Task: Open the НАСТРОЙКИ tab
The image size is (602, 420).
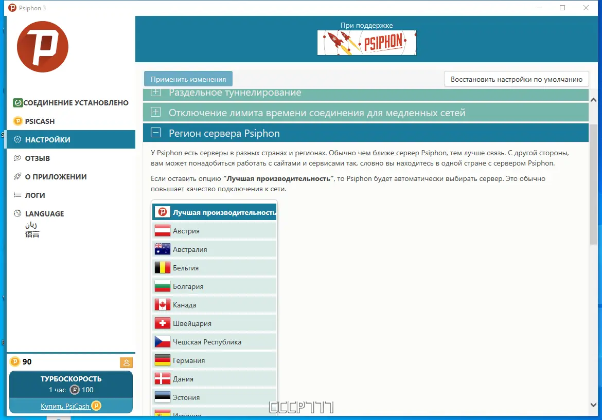Action: (x=71, y=140)
